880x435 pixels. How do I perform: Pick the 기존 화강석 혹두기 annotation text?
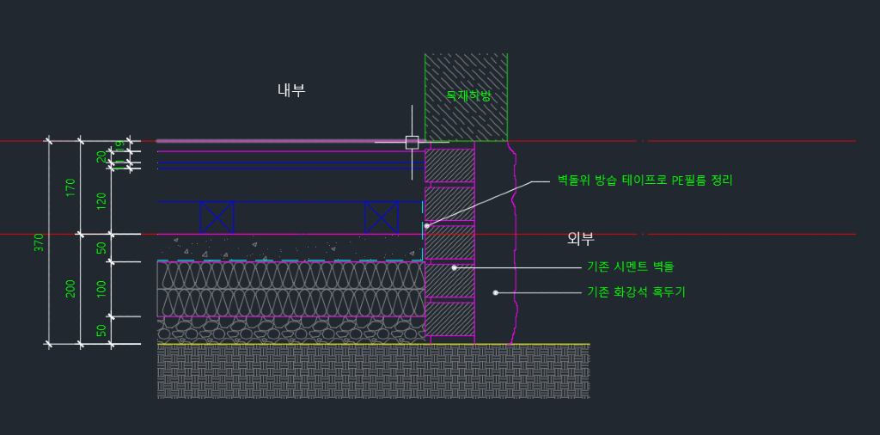click(x=636, y=292)
